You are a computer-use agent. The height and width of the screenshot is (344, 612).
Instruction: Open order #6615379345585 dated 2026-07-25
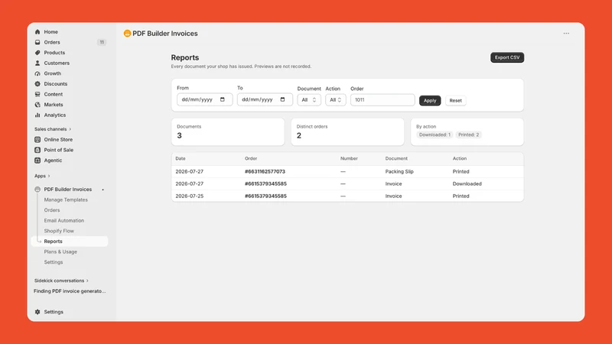click(265, 196)
